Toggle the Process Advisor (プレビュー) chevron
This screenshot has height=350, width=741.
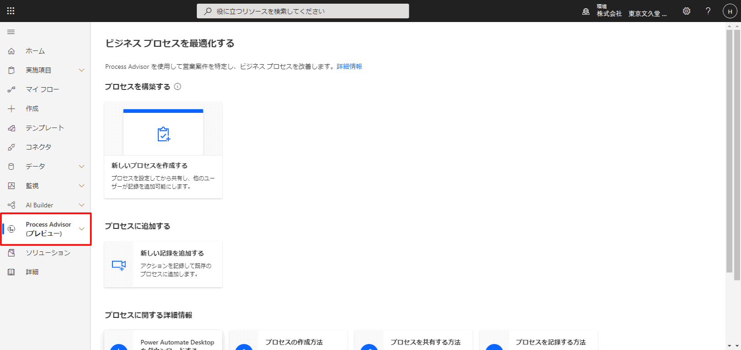(82, 229)
